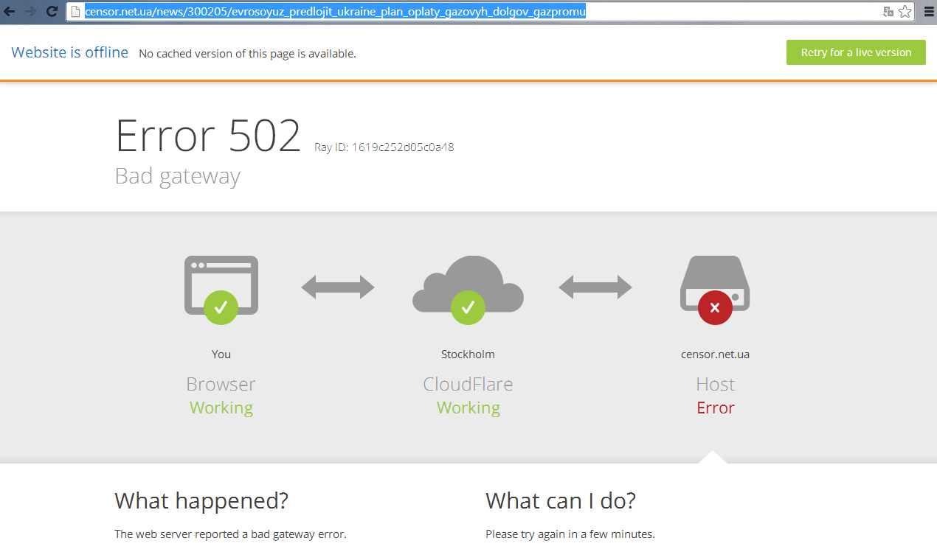This screenshot has width=937, height=552.
Task: Click the 'Error 502' heading
Action: point(208,136)
